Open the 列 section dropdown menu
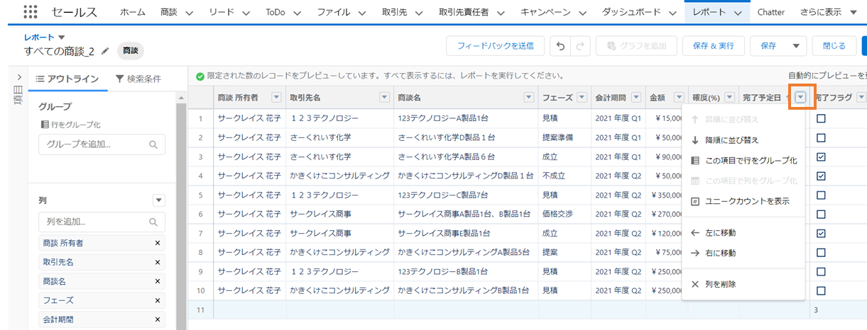867x330 pixels. [x=159, y=200]
